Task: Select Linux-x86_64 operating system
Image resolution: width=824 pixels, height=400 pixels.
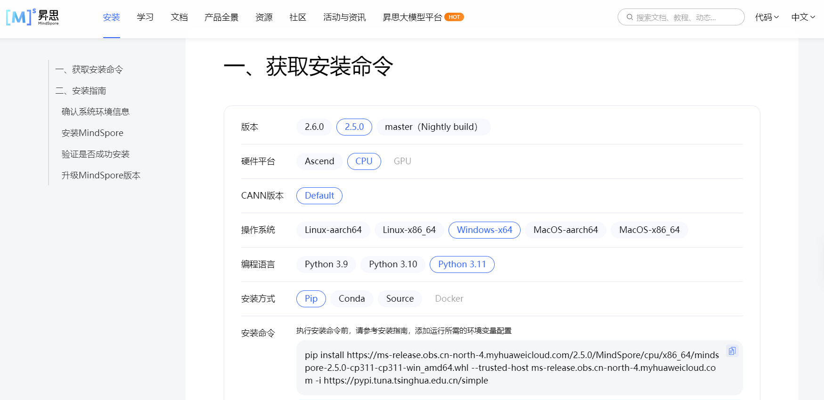Action: (x=409, y=230)
